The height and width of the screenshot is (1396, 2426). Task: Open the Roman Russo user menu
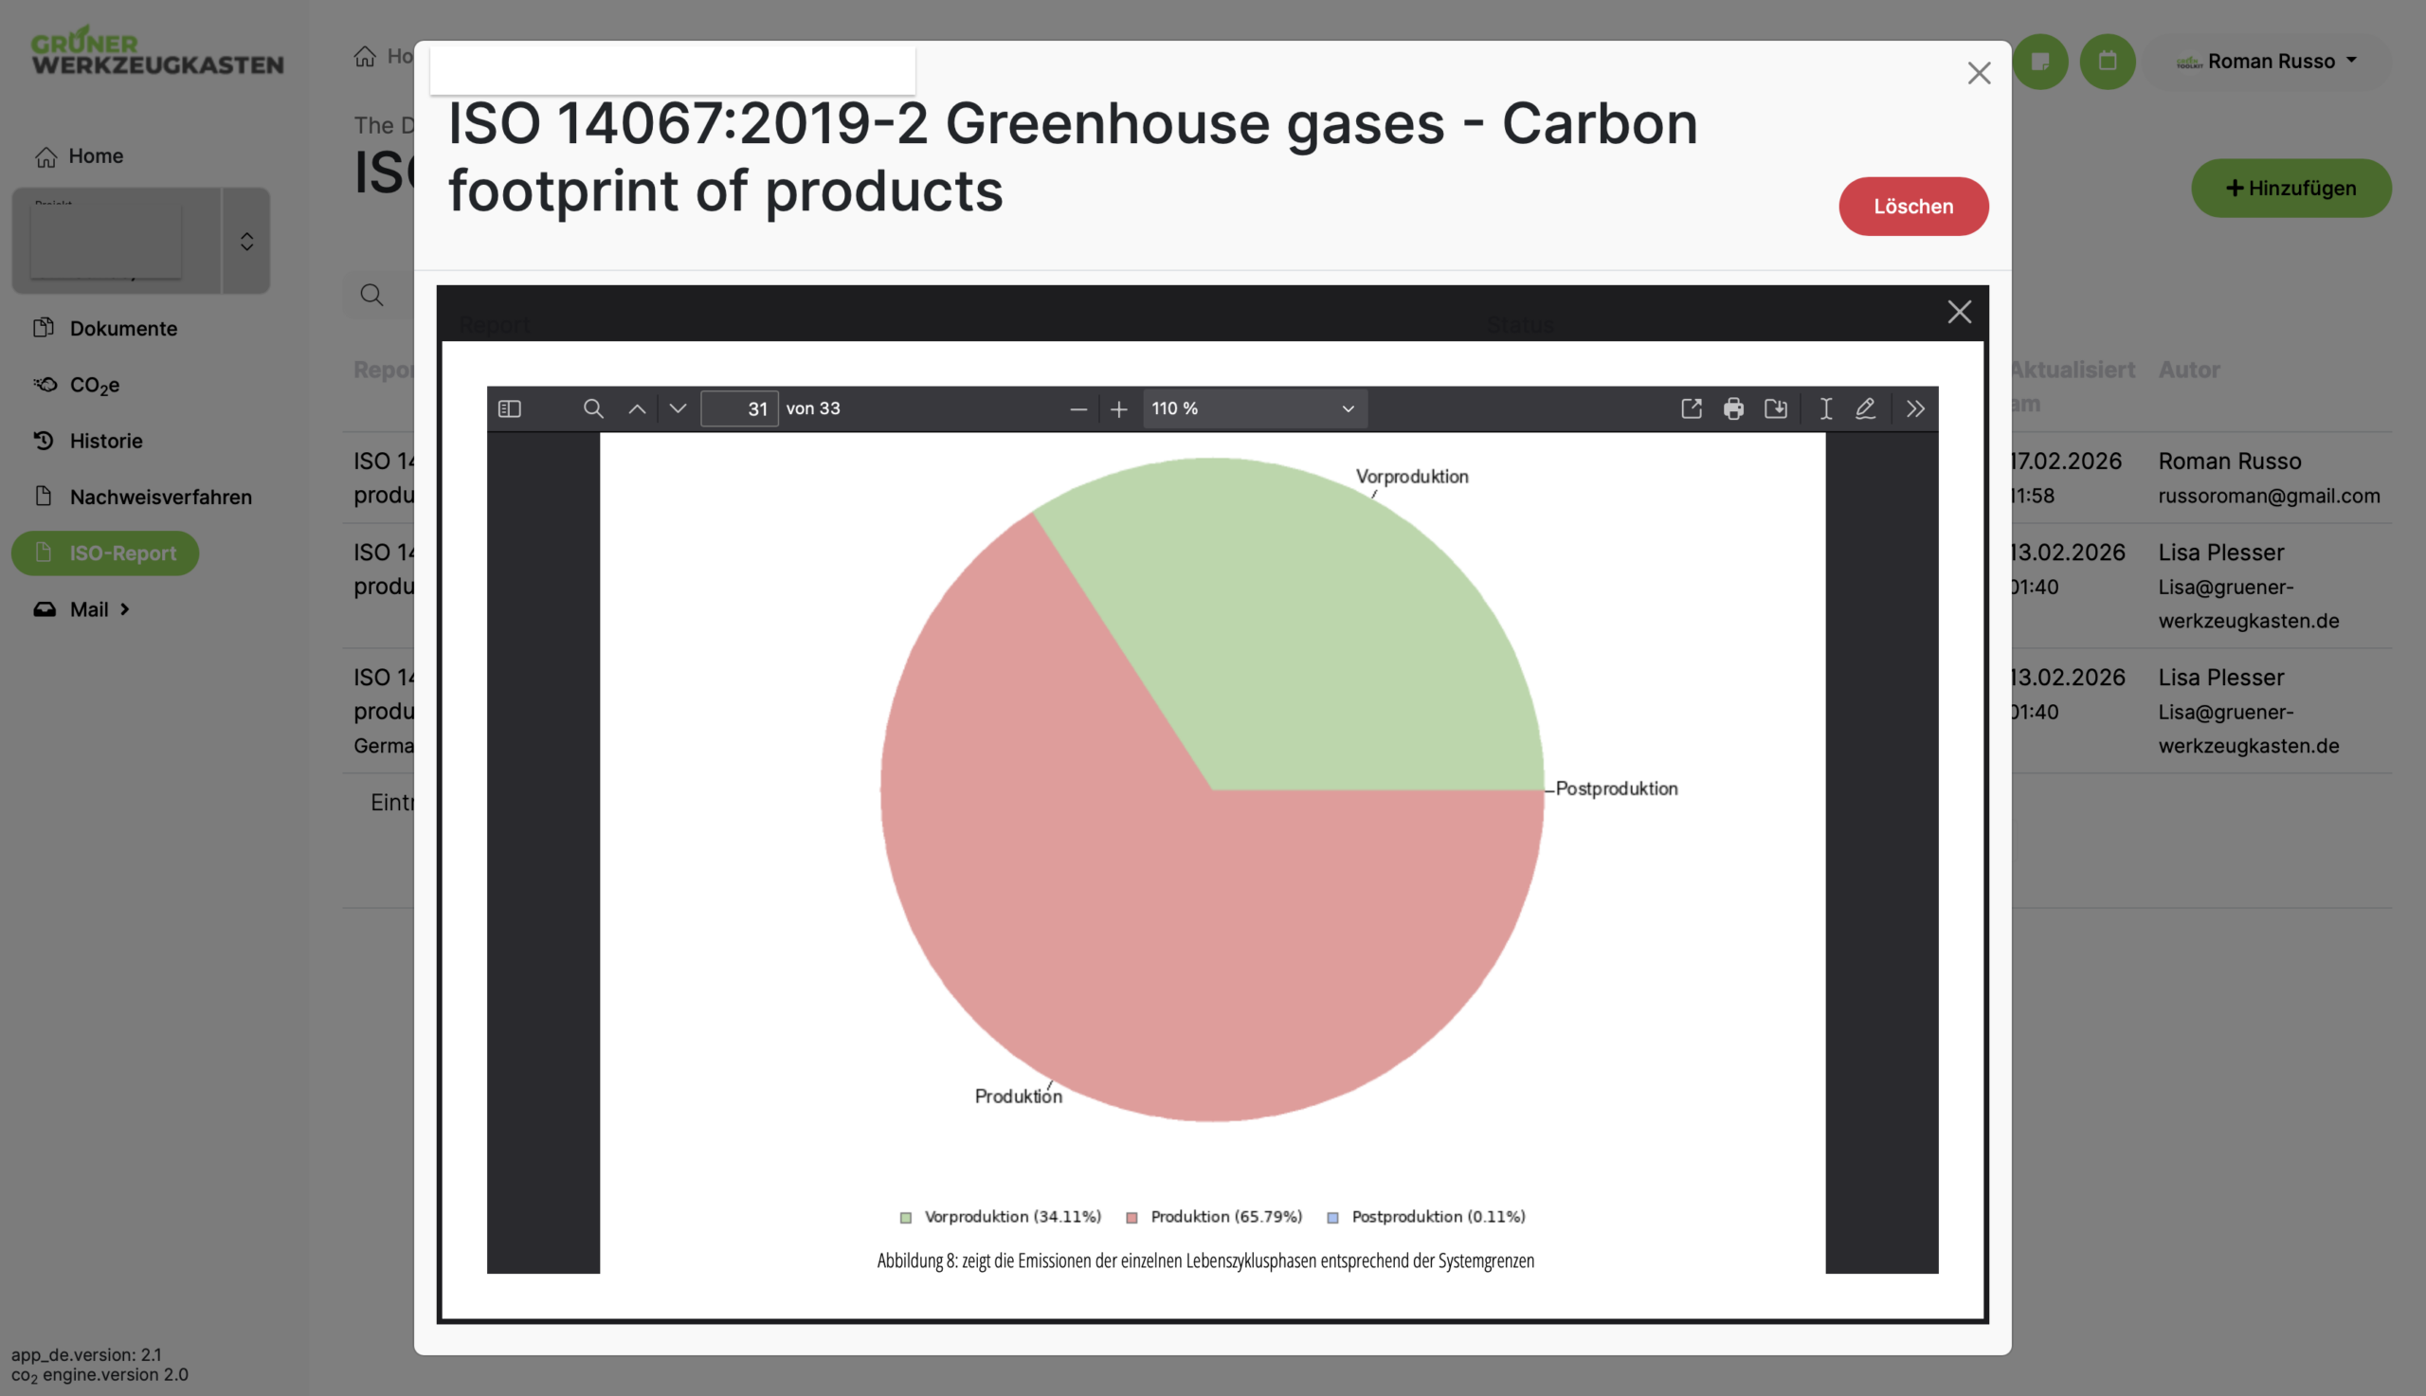2270,62
